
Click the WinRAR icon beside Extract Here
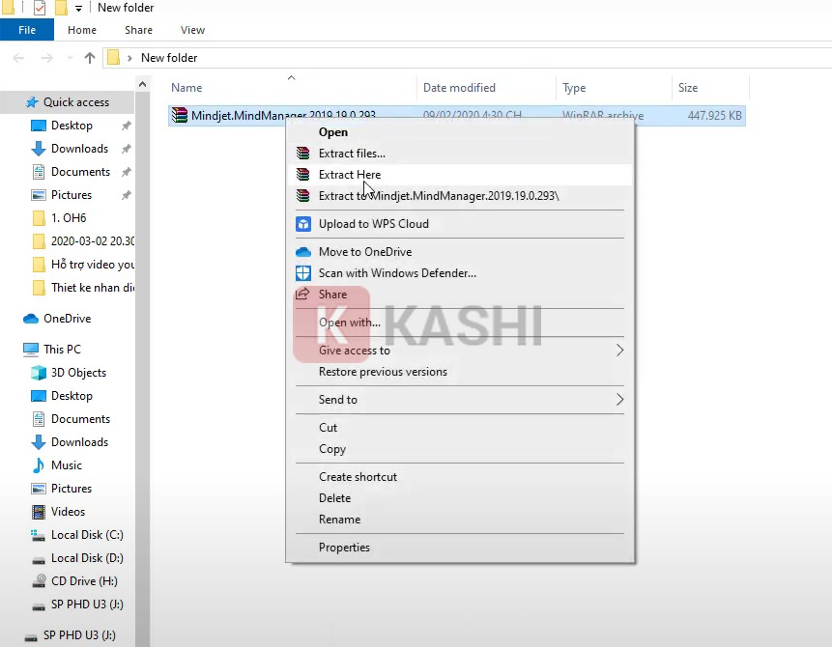tap(302, 175)
